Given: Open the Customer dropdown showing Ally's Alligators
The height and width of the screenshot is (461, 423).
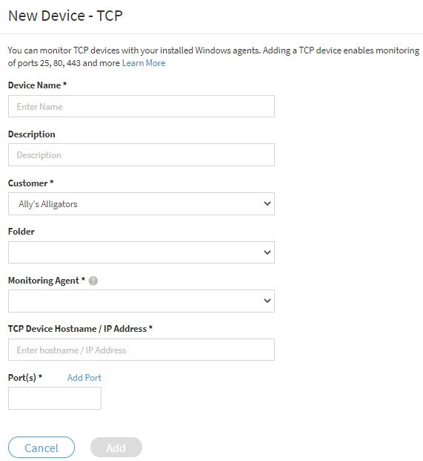Looking at the screenshot, I should 141,203.
